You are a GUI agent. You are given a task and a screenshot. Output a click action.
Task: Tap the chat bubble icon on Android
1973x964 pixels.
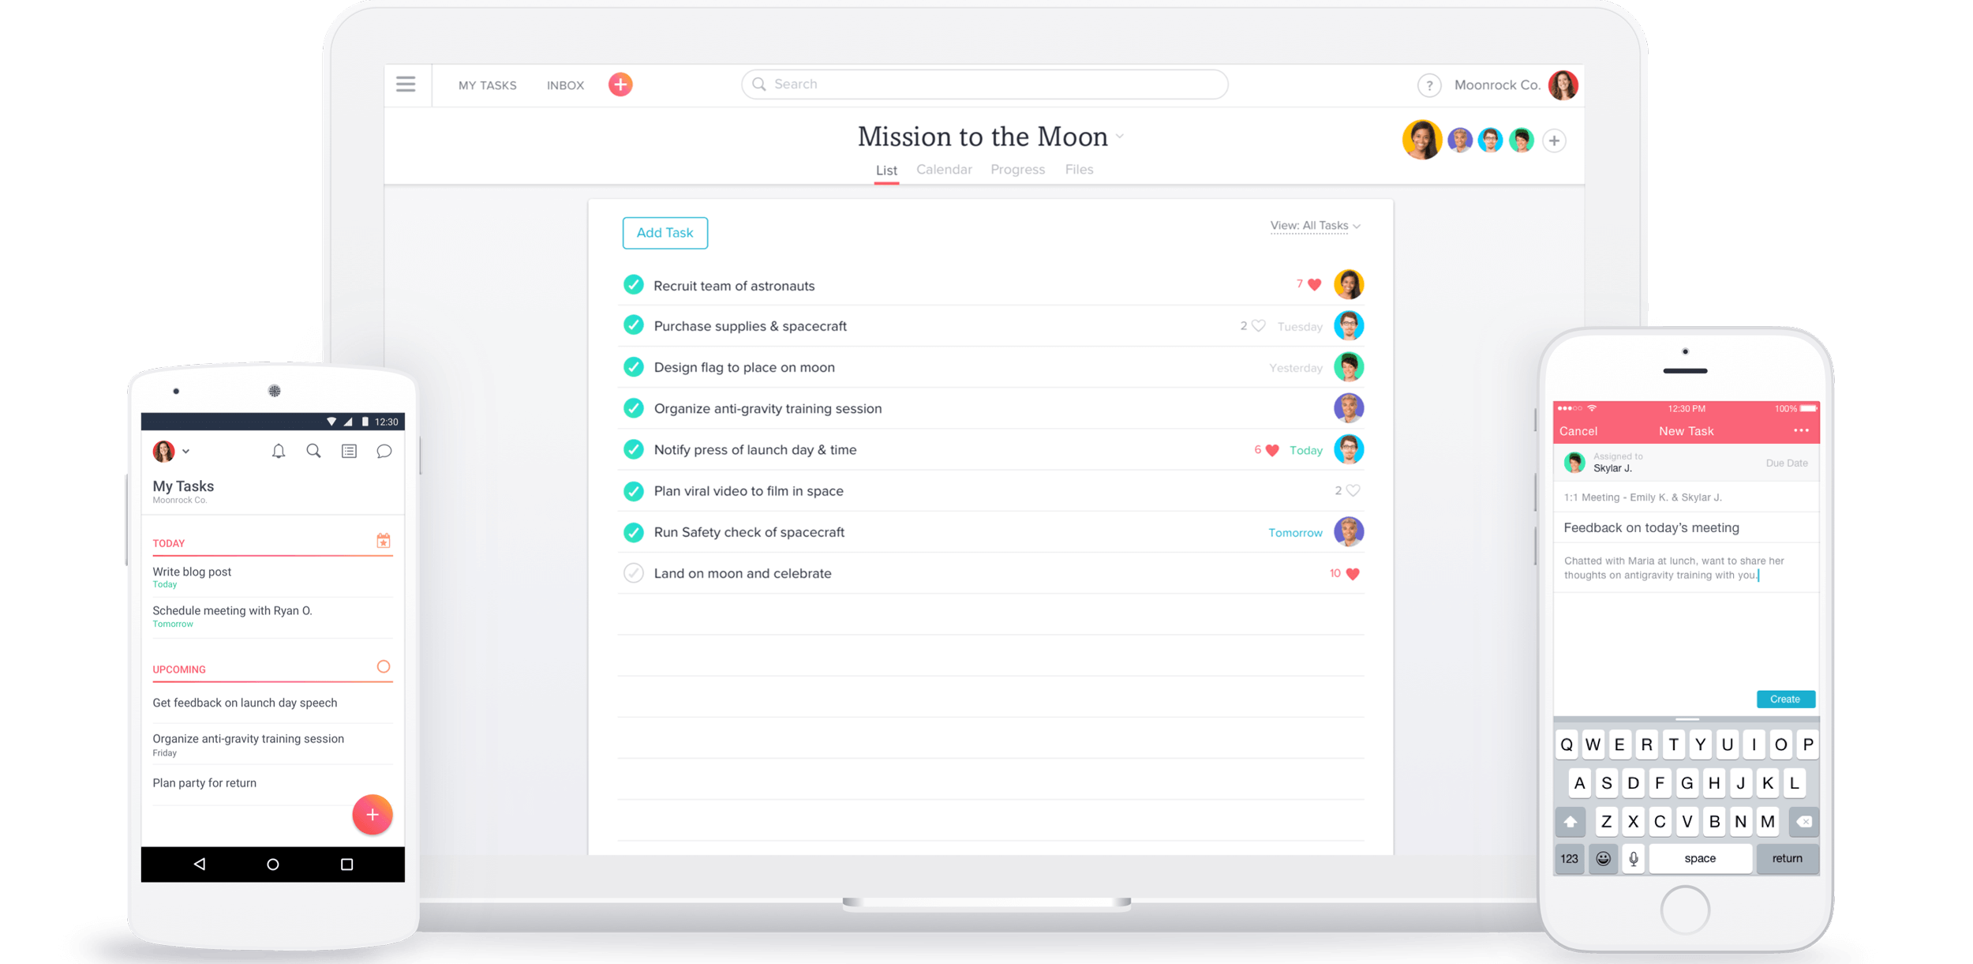tap(384, 451)
